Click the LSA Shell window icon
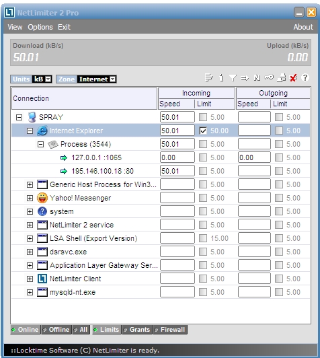Viewport: 320px width, 358px height. 42,238
